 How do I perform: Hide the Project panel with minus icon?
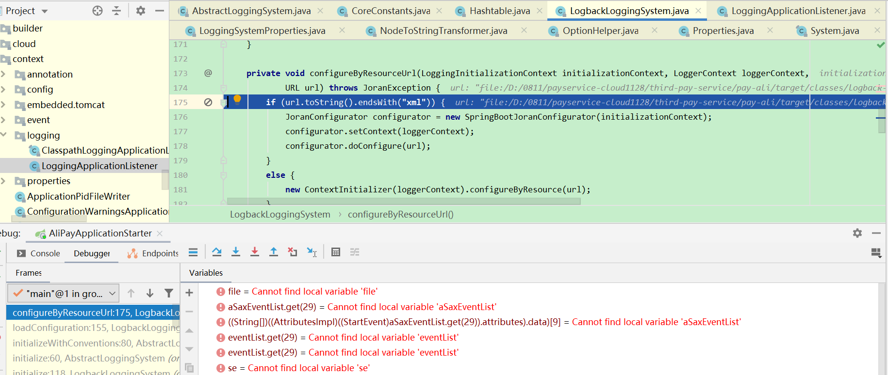(x=159, y=11)
